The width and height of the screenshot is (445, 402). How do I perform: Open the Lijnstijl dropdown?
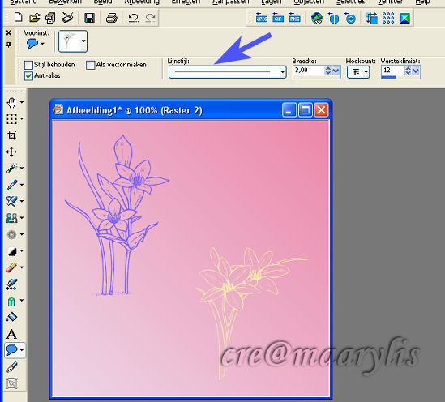pos(227,72)
